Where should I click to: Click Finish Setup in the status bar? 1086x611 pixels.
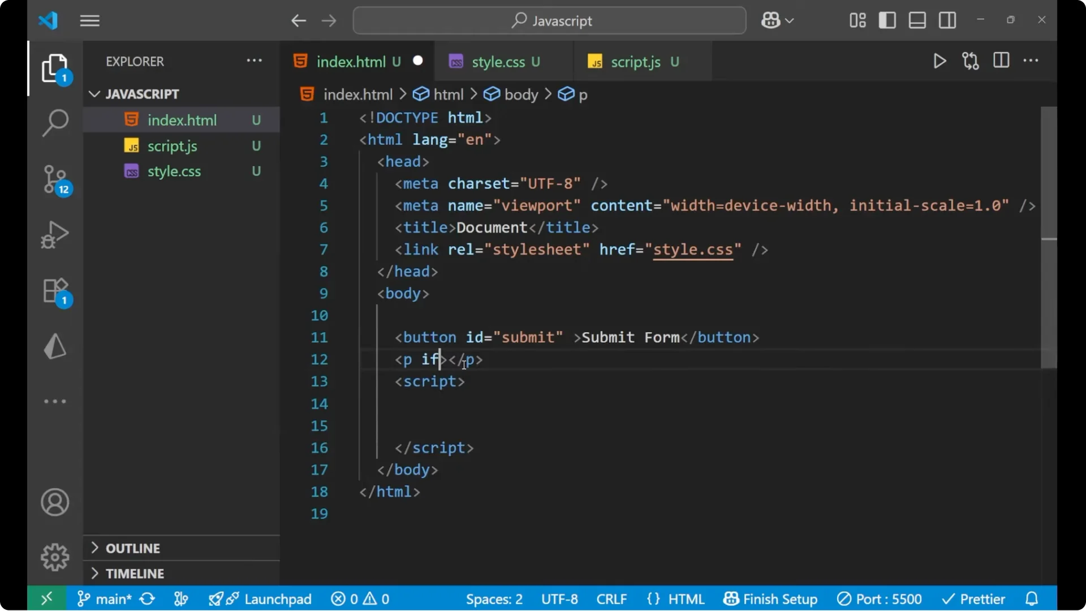coord(770,599)
